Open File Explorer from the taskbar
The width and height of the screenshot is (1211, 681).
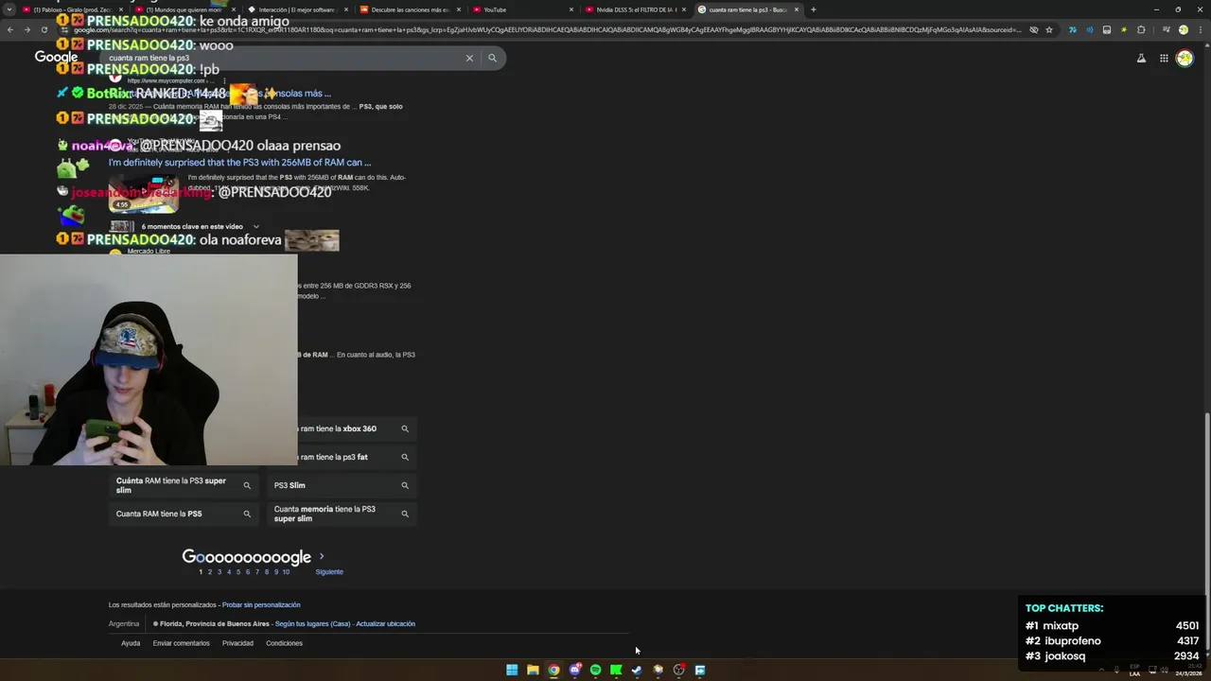coord(533,670)
